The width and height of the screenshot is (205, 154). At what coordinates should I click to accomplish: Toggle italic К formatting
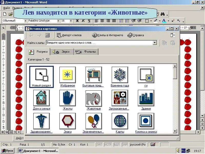tap(83, 21)
